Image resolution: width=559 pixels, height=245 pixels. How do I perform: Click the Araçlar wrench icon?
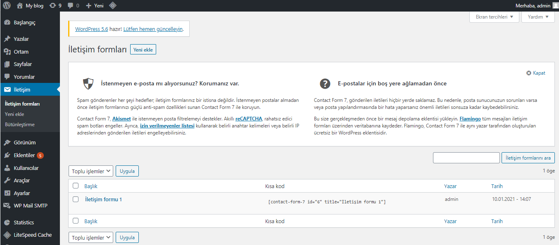click(7, 181)
